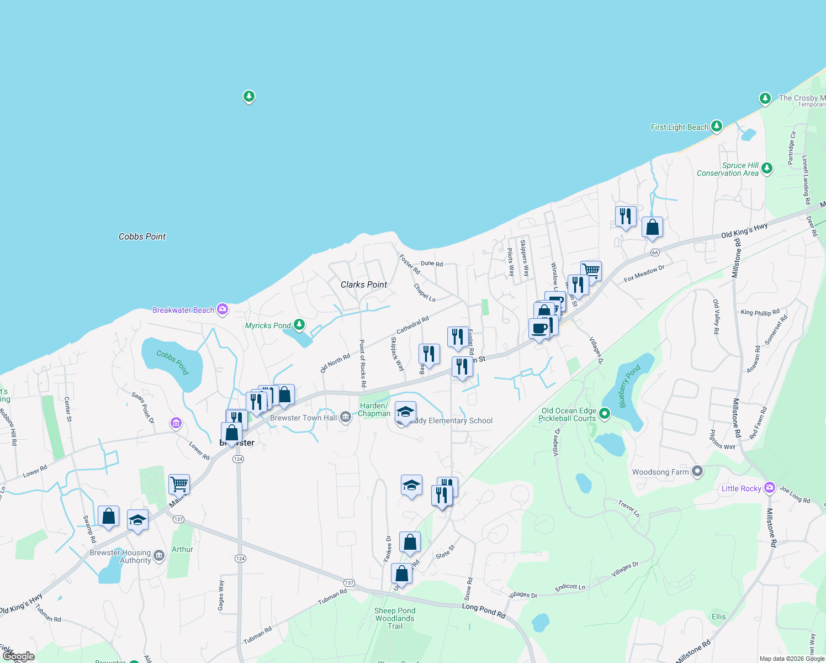The width and height of the screenshot is (826, 663).
Task: Open the grocery cart icon near Fox Meadow Dr
Action: [590, 269]
